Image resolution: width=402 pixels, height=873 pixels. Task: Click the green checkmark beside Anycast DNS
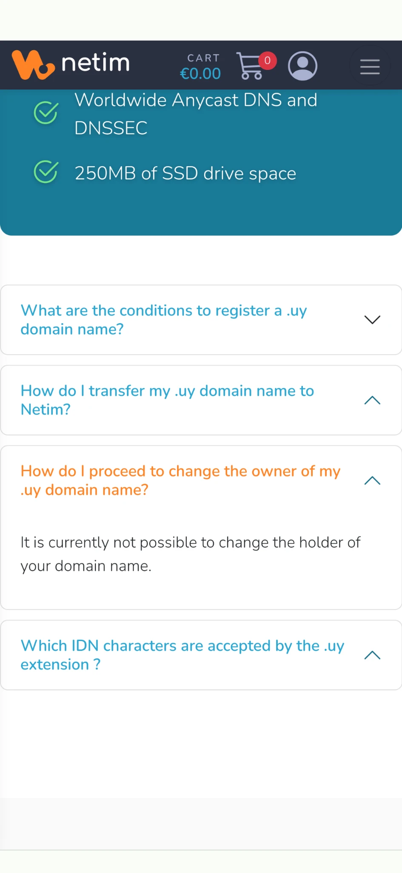click(46, 113)
